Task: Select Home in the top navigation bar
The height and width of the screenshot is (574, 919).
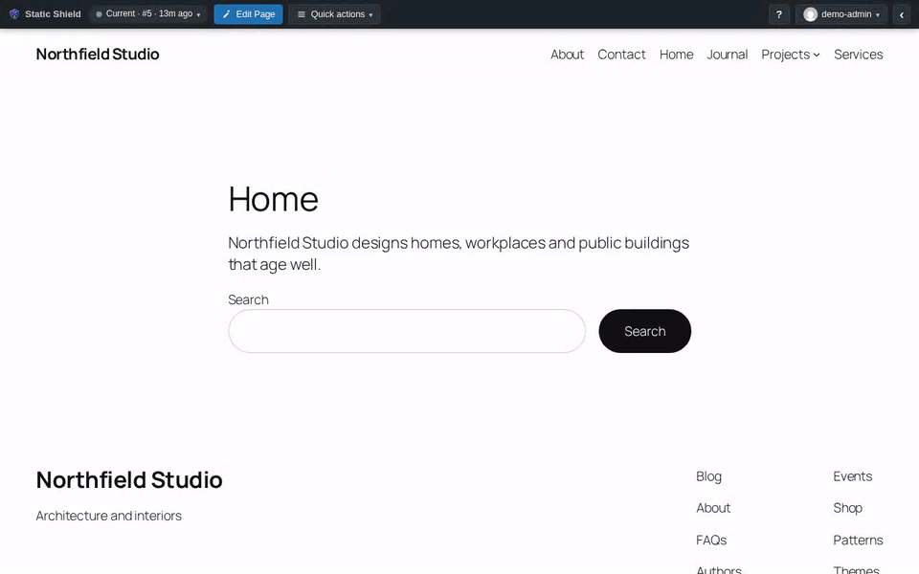Action: point(677,55)
